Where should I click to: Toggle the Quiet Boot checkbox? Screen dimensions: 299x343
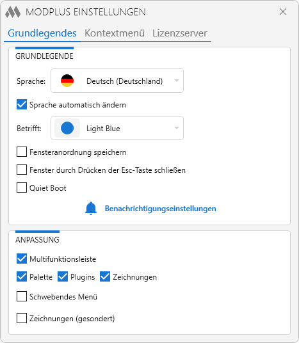click(22, 187)
